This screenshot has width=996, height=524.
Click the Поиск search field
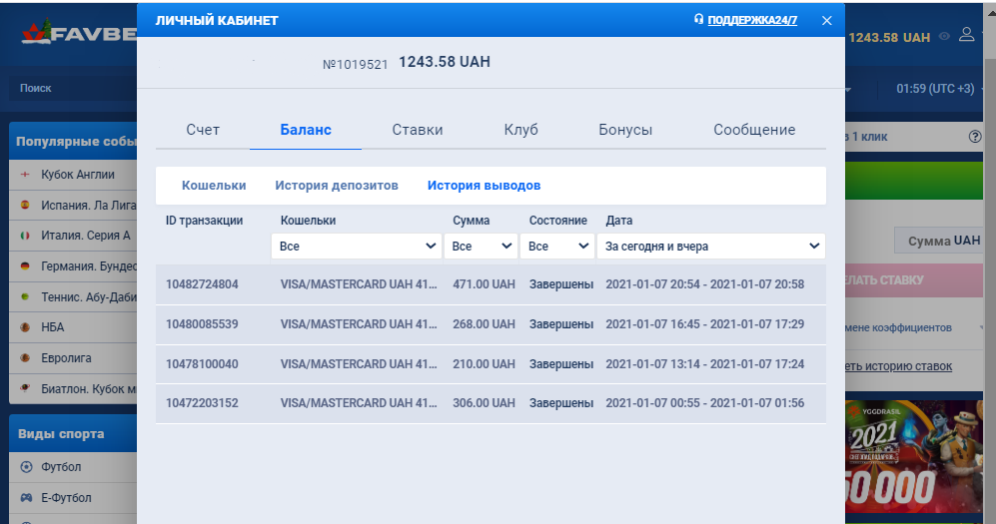(70, 88)
